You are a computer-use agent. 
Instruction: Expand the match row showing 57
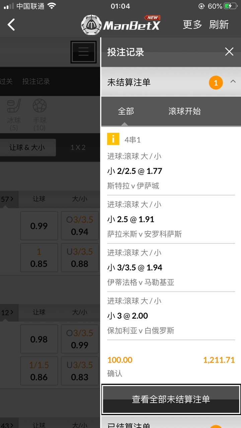[x=7, y=199]
